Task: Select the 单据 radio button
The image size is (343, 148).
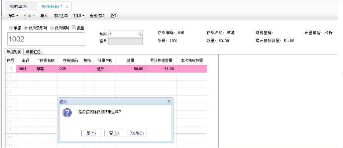Action: coord(11,28)
